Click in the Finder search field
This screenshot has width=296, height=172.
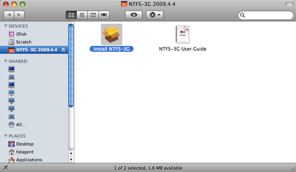tap(266, 15)
